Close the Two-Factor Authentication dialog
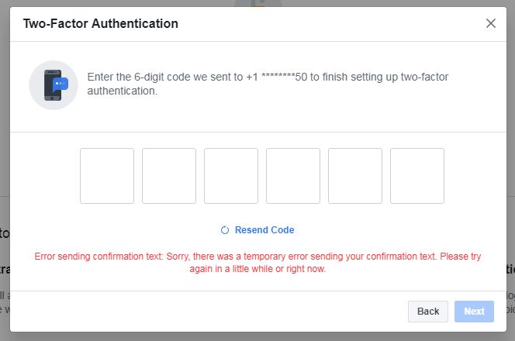515x341 pixels. pos(491,23)
